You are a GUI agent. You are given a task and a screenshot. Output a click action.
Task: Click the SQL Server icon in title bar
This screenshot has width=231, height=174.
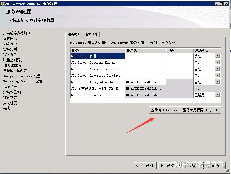tap(3, 3)
